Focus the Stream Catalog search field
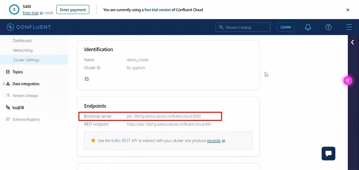Viewport: 359px width, 170px height. 243,27
